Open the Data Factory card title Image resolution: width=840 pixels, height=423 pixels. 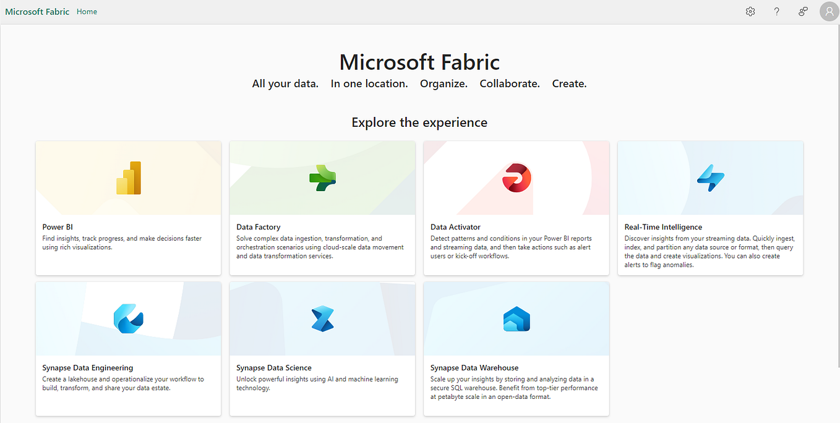(259, 227)
